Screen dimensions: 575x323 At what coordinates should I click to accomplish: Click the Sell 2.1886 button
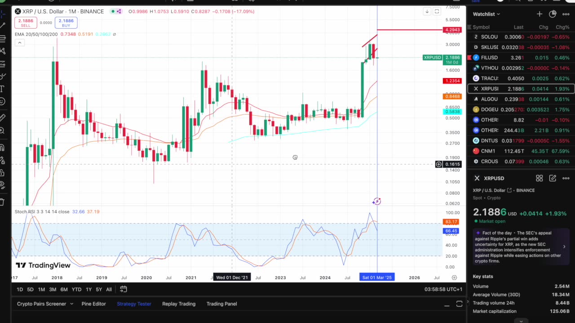(x=26, y=22)
